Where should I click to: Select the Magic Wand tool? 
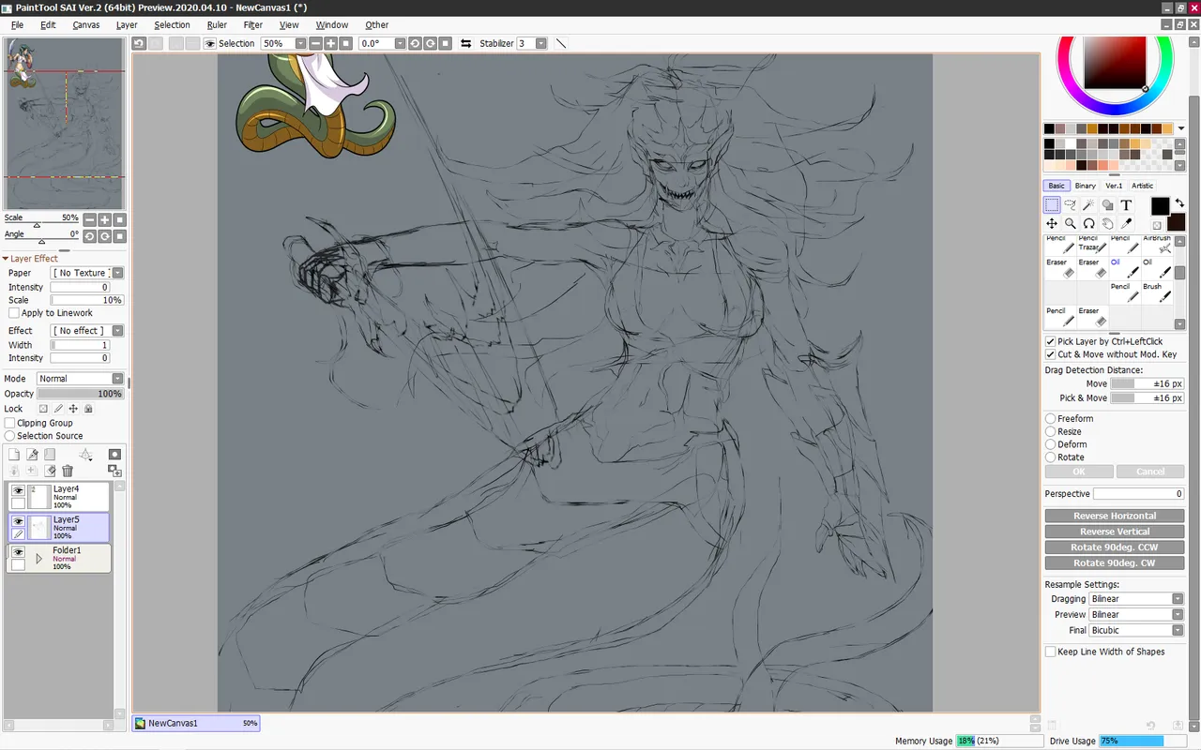tap(1088, 205)
